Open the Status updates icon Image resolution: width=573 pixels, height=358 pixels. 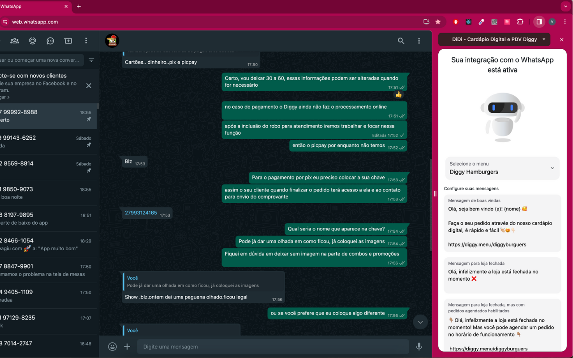point(32,41)
